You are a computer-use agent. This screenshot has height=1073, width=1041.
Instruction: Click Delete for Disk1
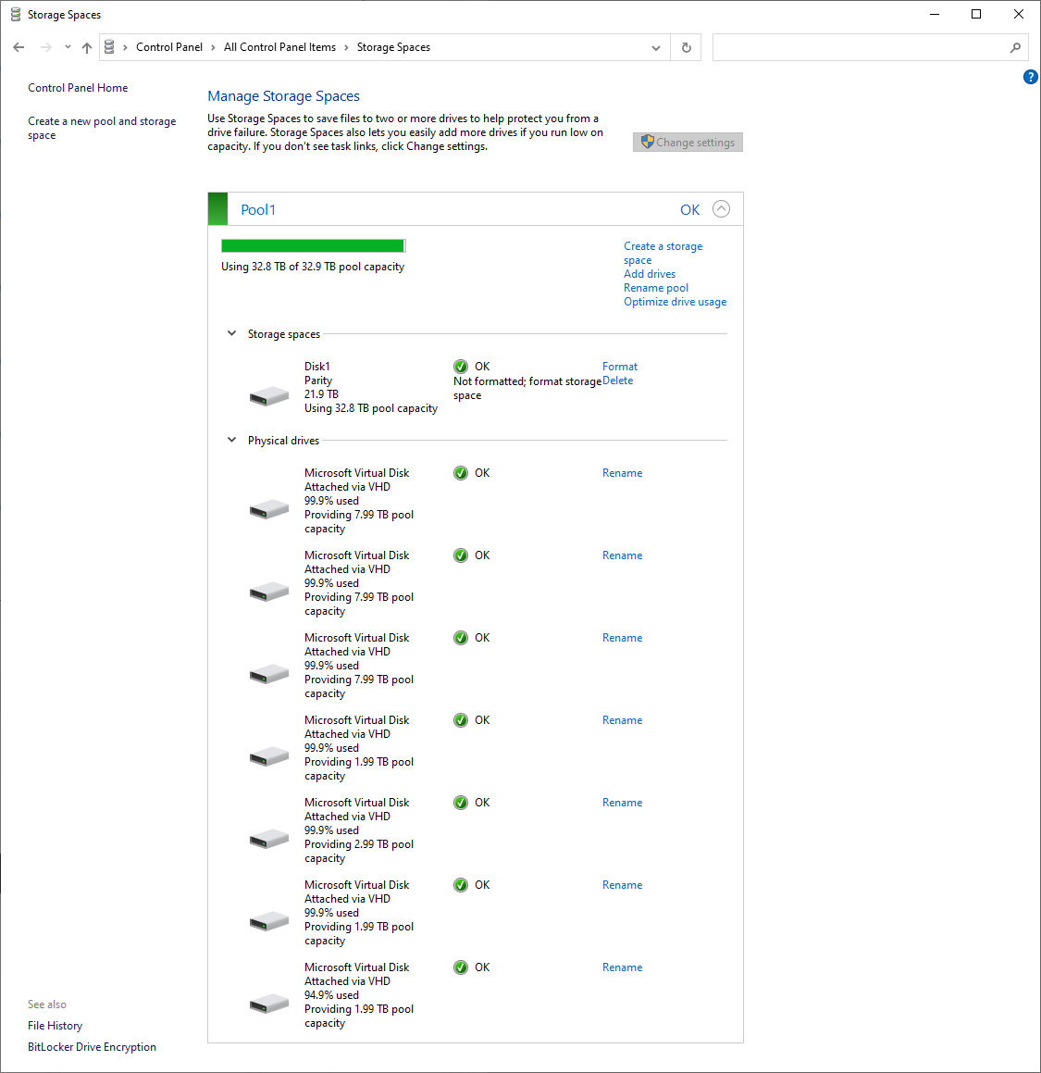tap(617, 381)
